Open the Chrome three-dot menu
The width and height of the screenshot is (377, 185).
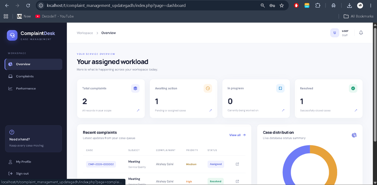click(x=370, y=5)
